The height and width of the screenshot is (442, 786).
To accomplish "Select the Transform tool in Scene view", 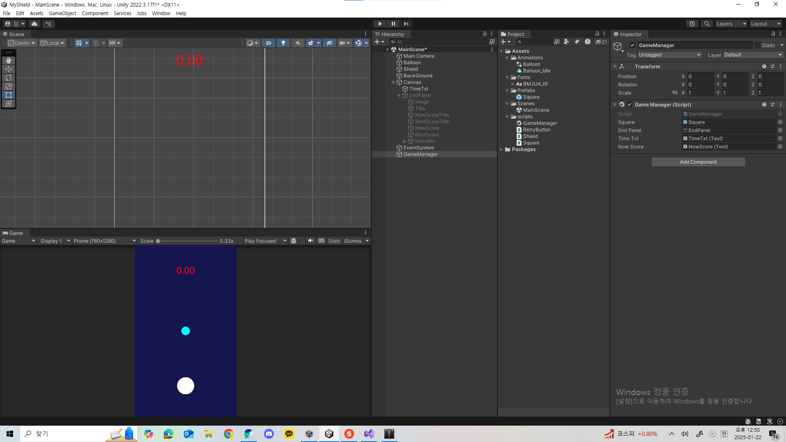I will tap(9, 104).
